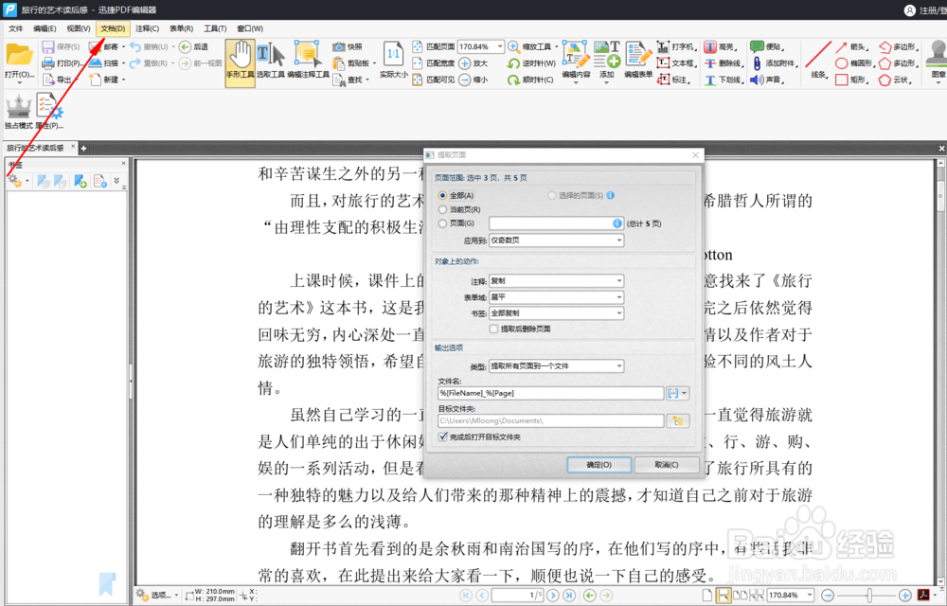This screenshot has height=606, width=947.
Task: Expand the 注释 action dropdown set to 复制
Action: coord(556,279)
